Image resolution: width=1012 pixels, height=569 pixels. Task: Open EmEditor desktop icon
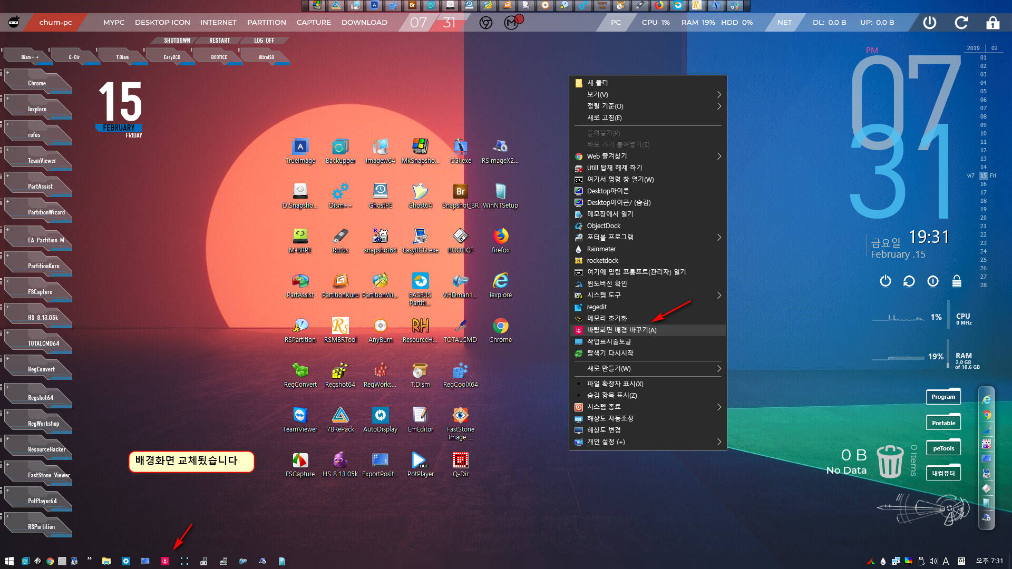[420, 420]
